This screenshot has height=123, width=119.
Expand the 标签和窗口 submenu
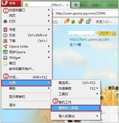pos(26,10)
